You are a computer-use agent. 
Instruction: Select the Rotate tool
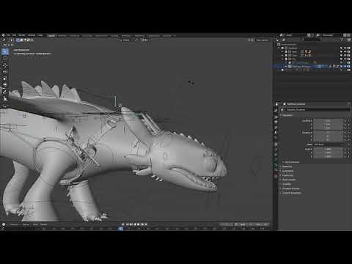coord(5,72)
